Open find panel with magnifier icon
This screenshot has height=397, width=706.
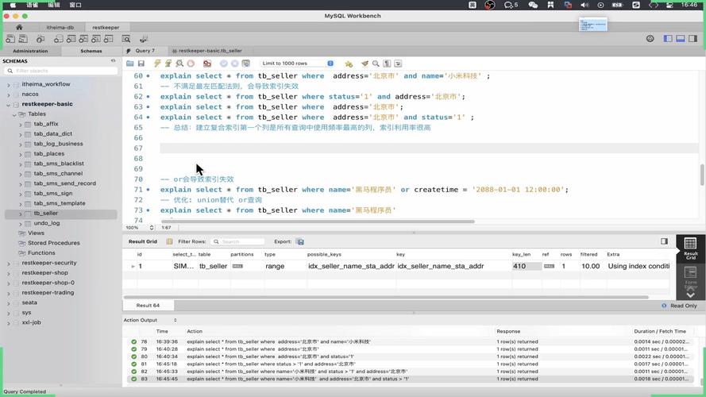click(x=376, y=64)
